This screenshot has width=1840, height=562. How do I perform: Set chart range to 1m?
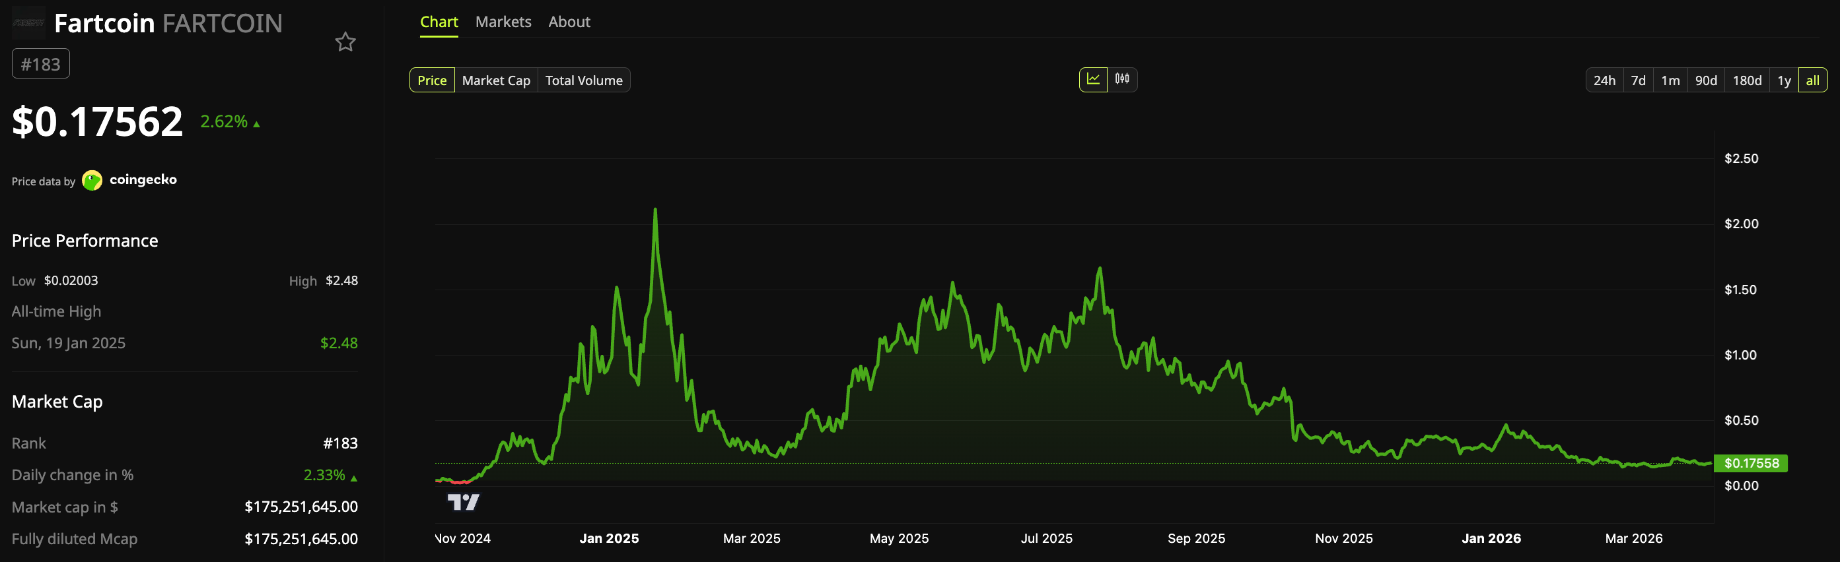tap(1670, 80)
